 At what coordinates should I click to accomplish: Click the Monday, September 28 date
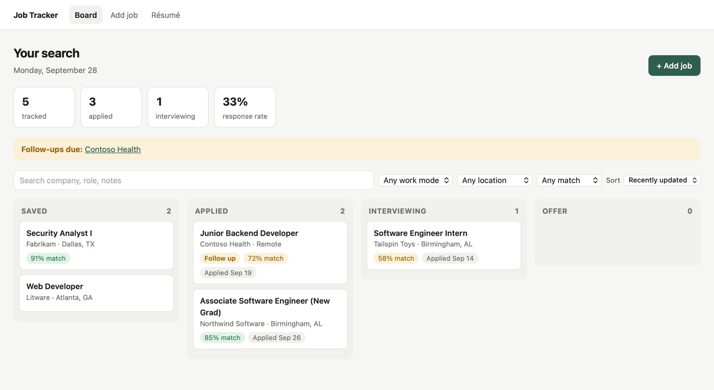(55, 70)
